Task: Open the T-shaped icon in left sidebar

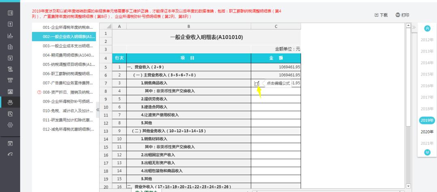Action: [10, 80]
